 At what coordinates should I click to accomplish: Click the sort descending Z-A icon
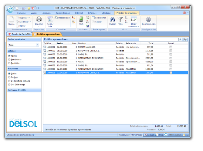click(x=126, y=22)
